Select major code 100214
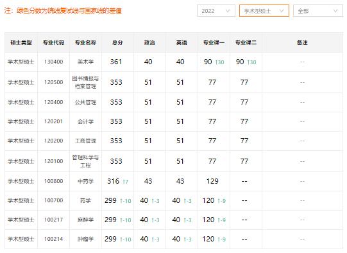Image resolution: width=347 pixels, height=253 pixels. (53, 239)
